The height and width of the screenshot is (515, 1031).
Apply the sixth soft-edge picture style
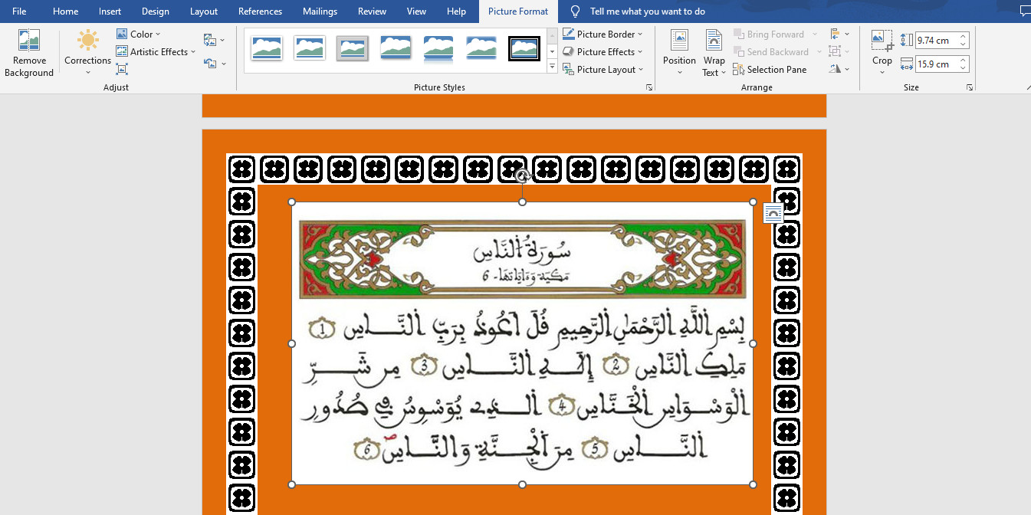(481, 48)
